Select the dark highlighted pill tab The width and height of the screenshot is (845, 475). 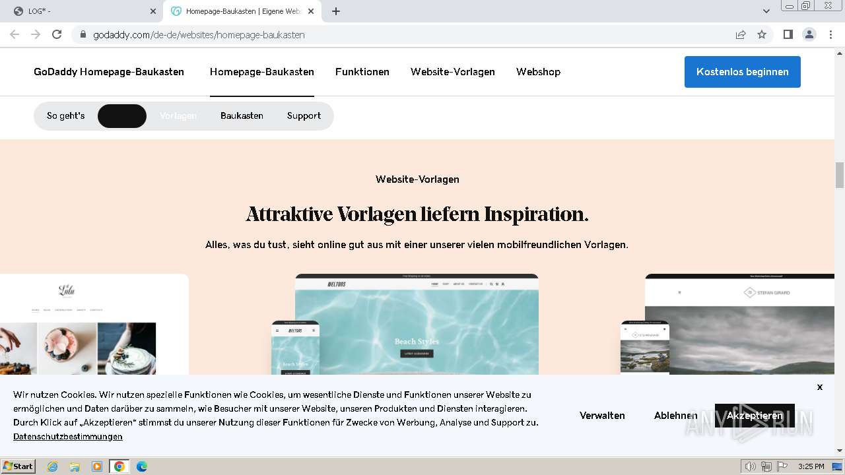(122, 116)
